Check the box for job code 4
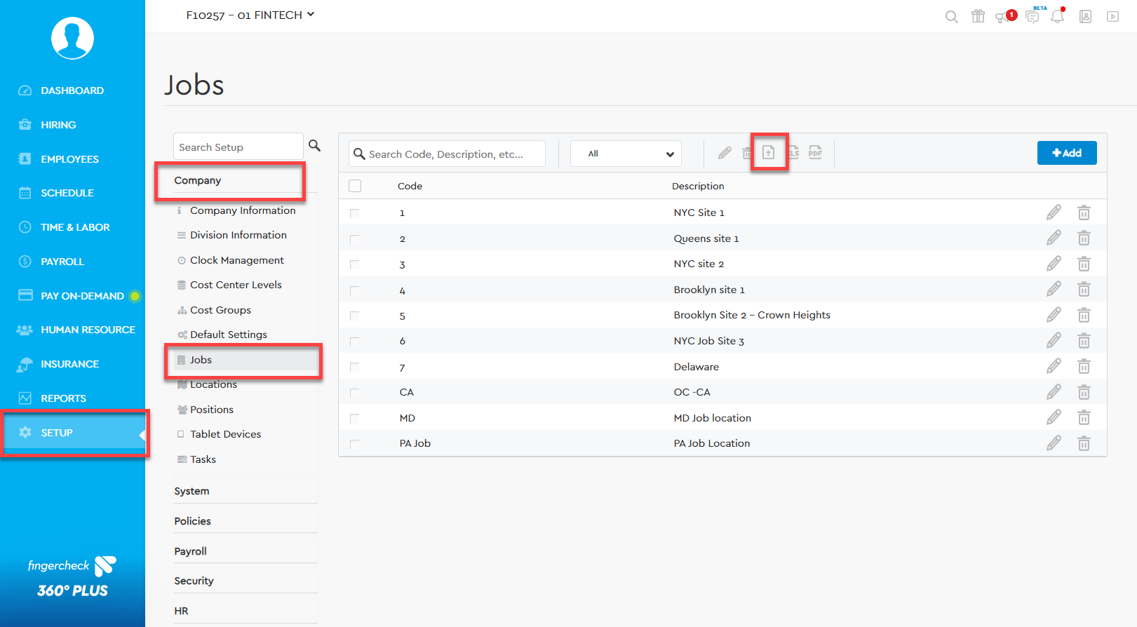 (354, 290)
